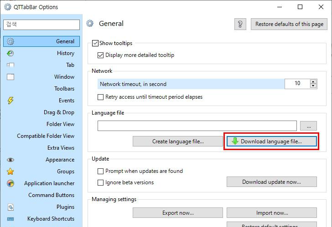The height and width of the screenshot is (227, 332).
Task: Click the gear icon beside the General heading
Action: (x=90, y=24)
